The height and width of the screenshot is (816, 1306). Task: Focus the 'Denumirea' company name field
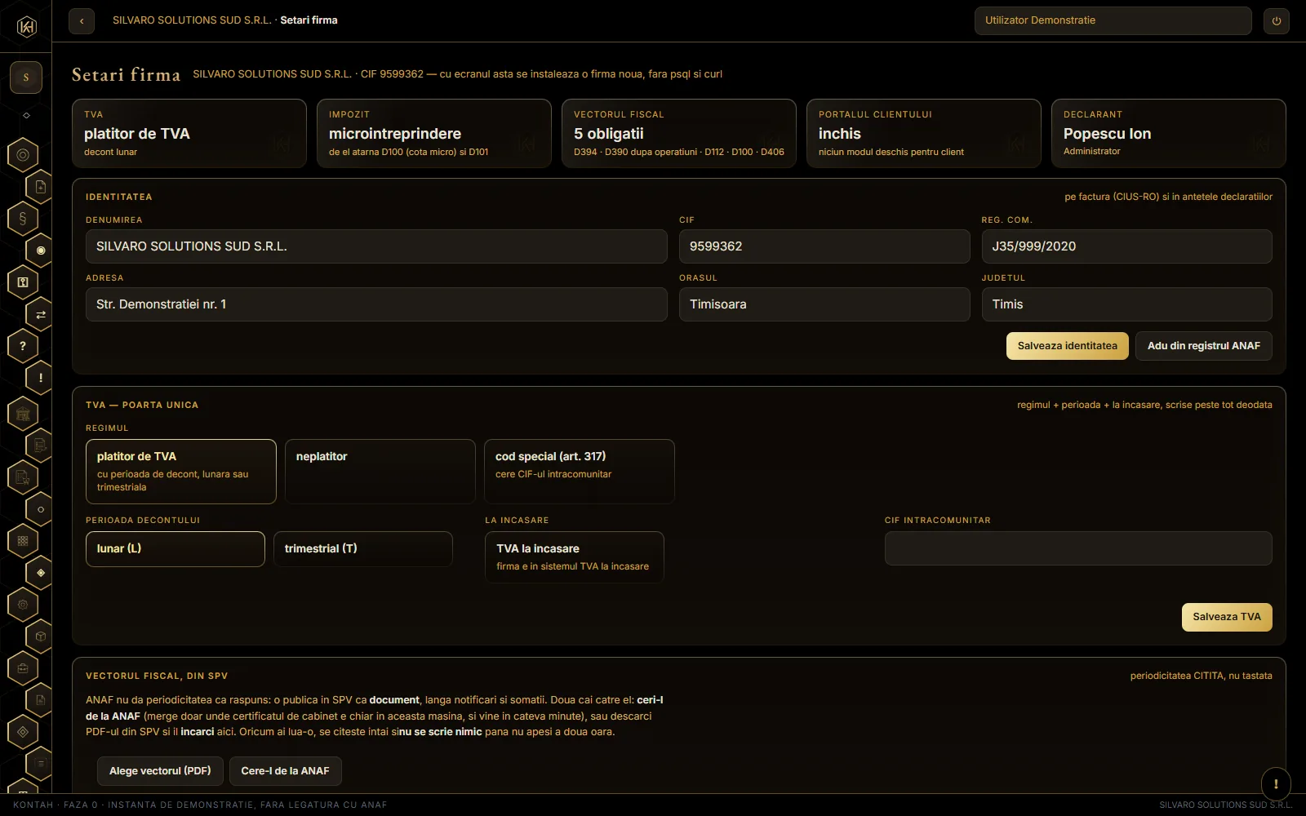point(376,246)
